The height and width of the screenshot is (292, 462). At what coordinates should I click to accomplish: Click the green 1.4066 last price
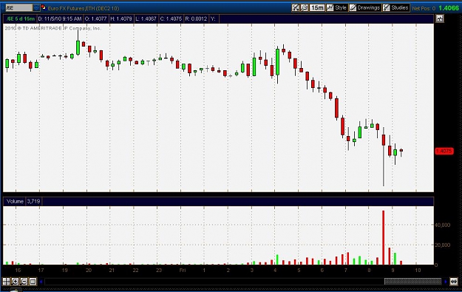pos(449,8)
